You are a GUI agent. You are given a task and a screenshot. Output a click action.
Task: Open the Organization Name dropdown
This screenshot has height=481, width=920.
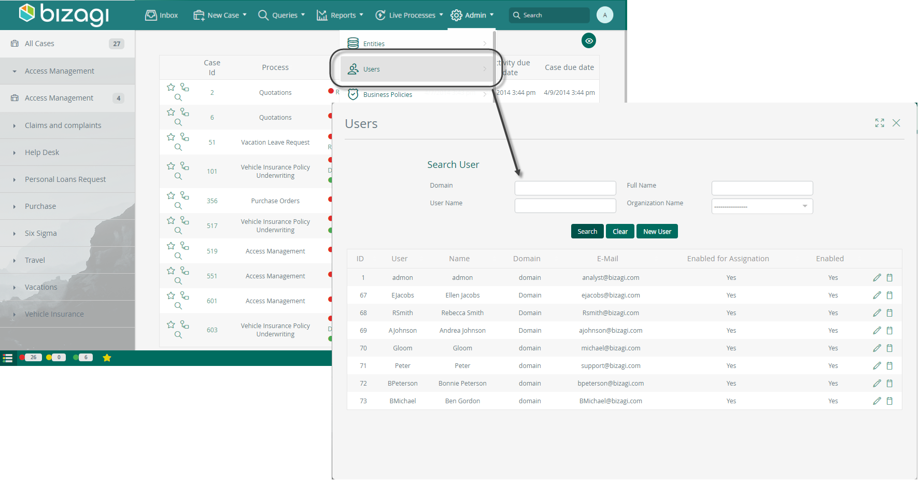tap(762, 206)
